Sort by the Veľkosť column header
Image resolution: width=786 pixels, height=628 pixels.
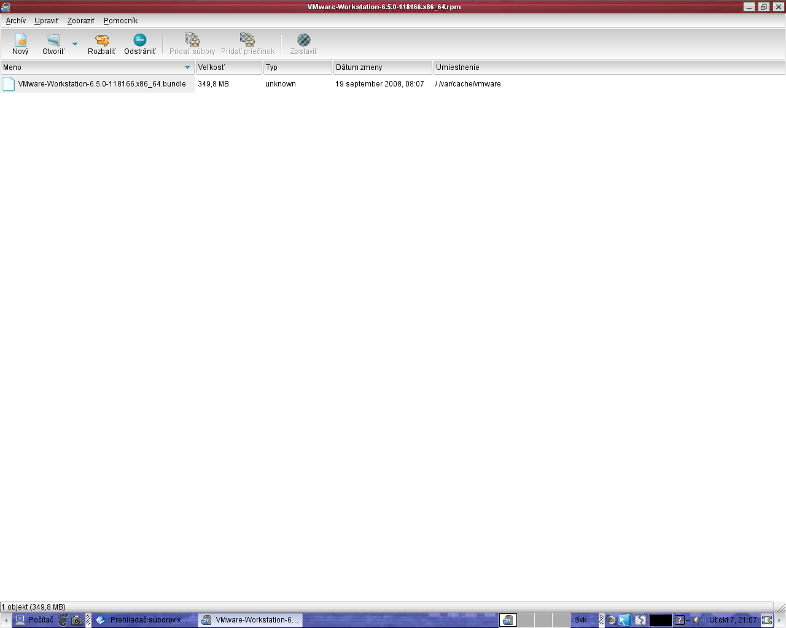pos(228,67)
